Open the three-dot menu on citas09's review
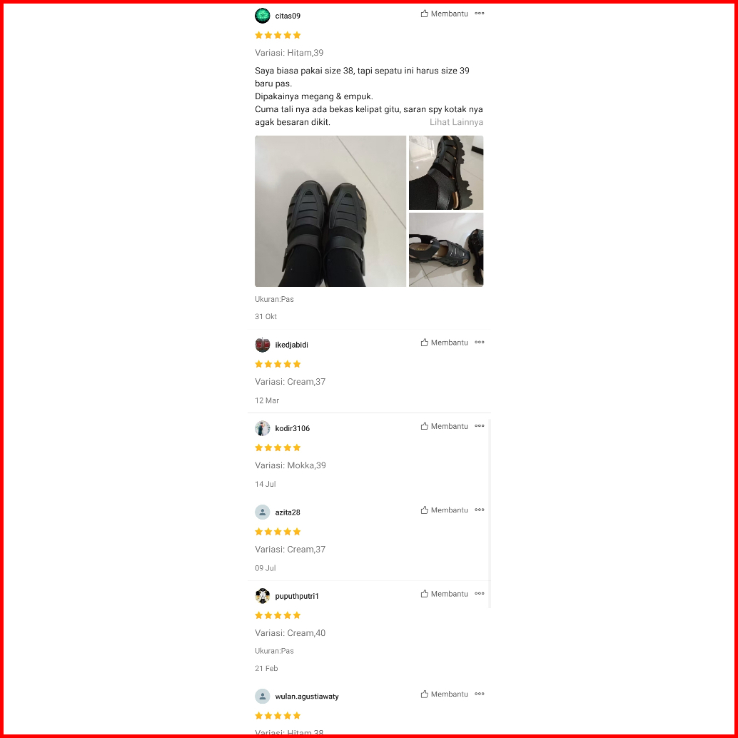Screen dimensions: 738x738 (479, 14)
